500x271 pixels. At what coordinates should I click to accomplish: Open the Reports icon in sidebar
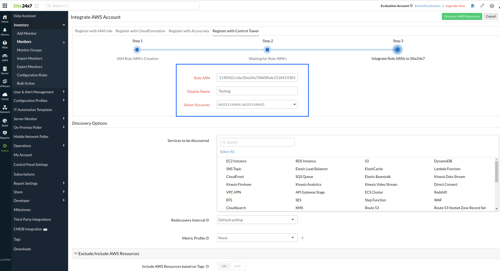pyautogui.click(x=5, y=135)
